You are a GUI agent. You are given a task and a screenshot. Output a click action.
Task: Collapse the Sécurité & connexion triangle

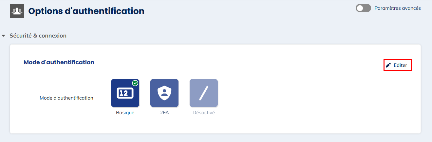pos(4,36)
